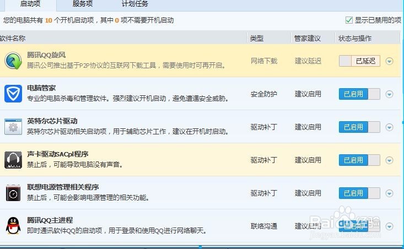The image size is (404, 249).
Task: Click the 软件名称 column header
Action: tap(12, 39)
